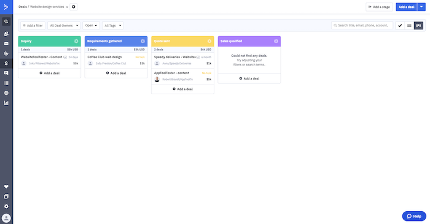430x224 pixels.
Task: Add a deal in Inquiry column
Action: coord(49,73)
